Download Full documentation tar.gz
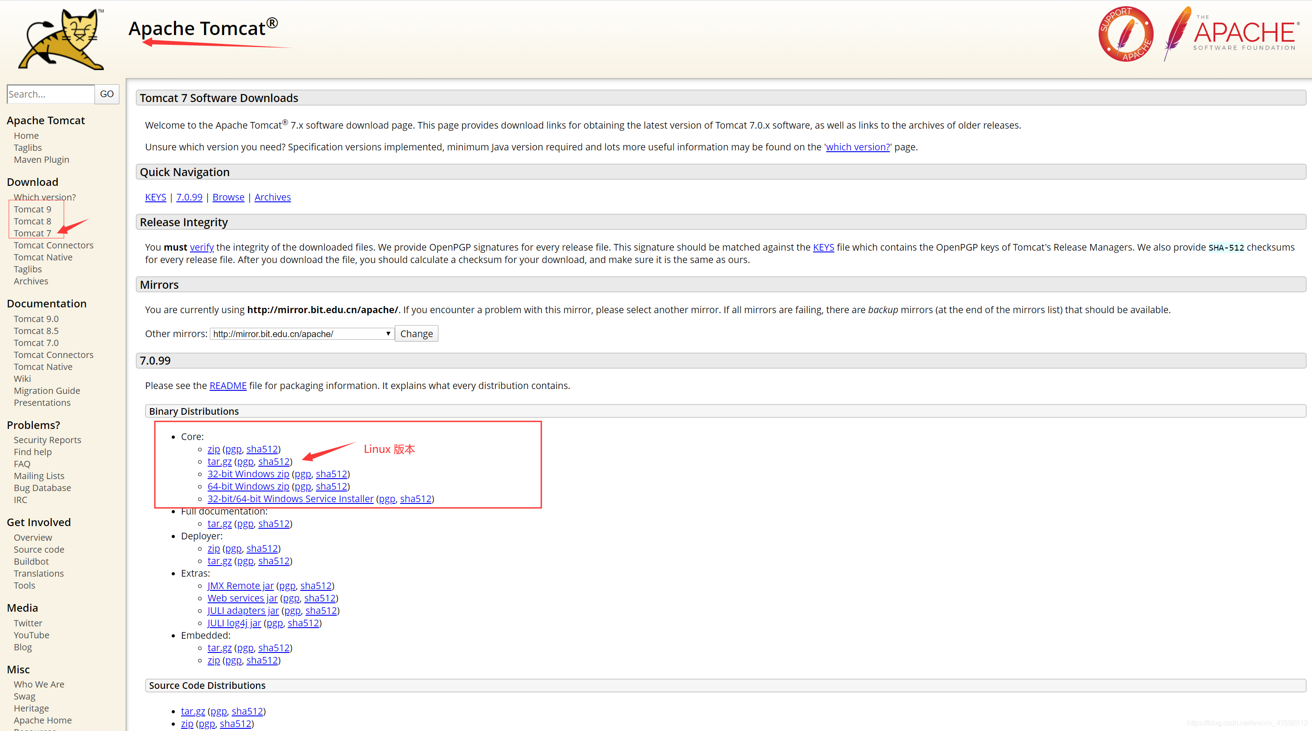The image size is (1312, 731). [x=220, y=524]
